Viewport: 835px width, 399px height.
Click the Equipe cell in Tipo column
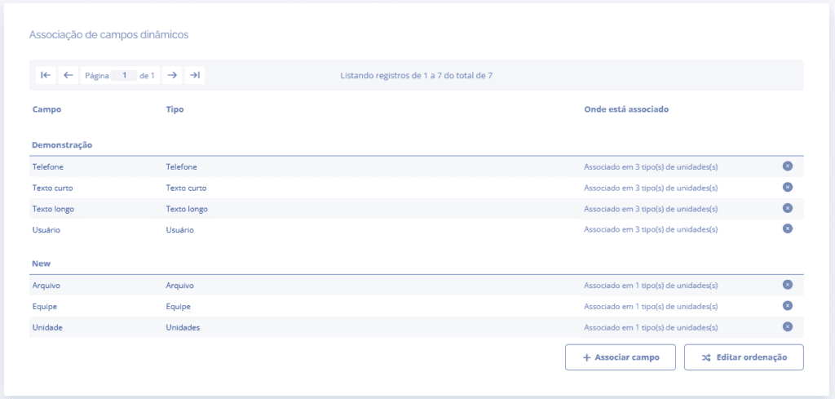[179, 307]
